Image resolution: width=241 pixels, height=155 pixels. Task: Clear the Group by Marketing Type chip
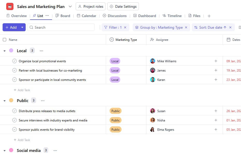(186, 27)
